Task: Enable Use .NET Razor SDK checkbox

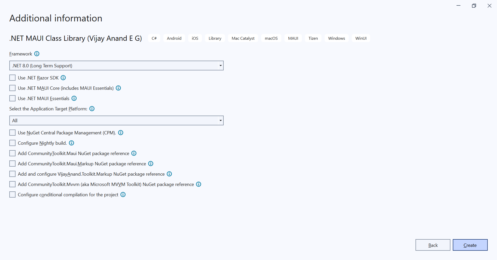Action: 12,78
